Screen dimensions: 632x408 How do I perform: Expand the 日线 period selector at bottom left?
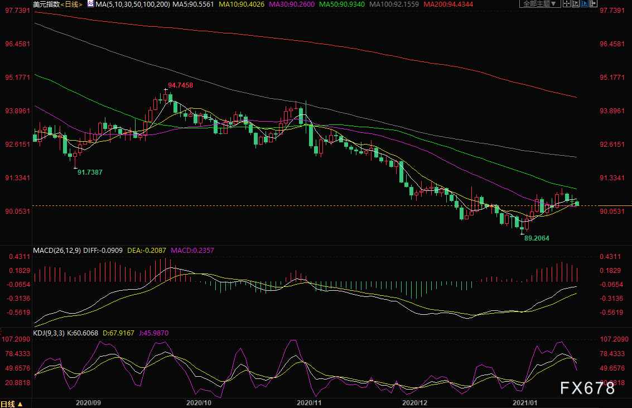(12, 404)
